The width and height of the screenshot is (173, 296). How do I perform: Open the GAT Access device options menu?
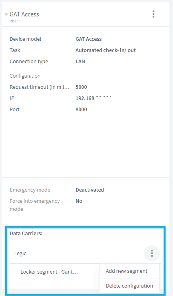153,14
